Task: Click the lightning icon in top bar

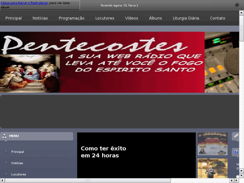Action: (237, 5)
